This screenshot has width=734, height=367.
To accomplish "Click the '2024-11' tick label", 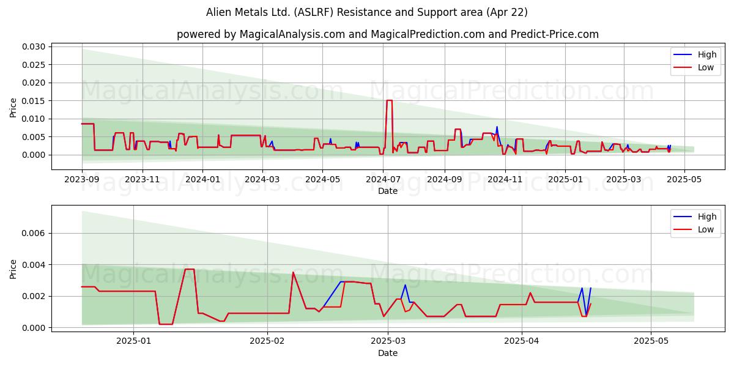I will pyautogui.click(x=504, y=179).
